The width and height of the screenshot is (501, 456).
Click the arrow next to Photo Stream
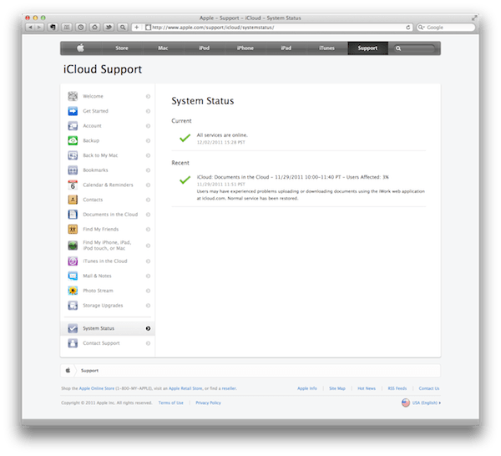click(148, 291)
